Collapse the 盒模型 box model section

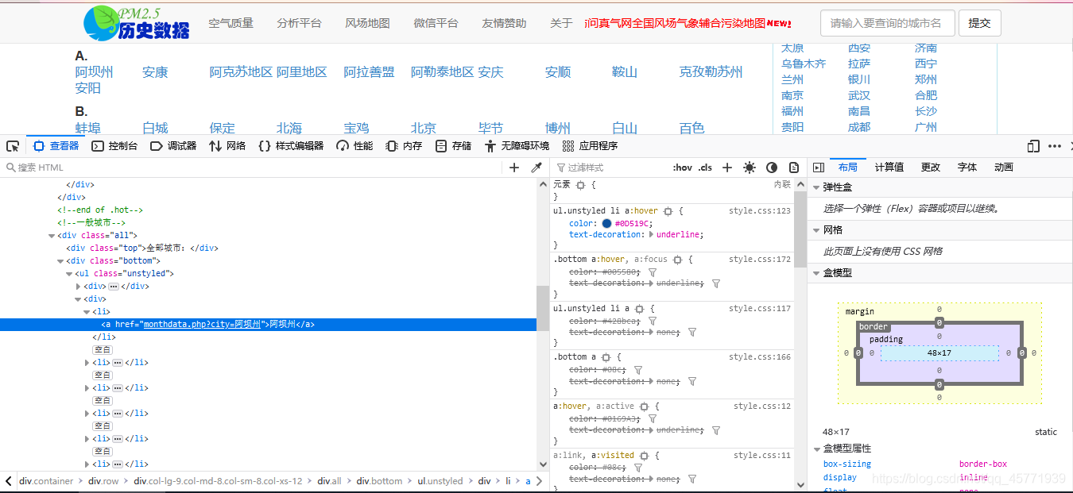click(816, 273)
